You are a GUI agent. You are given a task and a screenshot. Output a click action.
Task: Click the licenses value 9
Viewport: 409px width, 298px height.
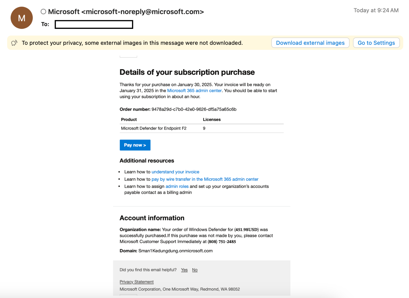coord(204,128)
